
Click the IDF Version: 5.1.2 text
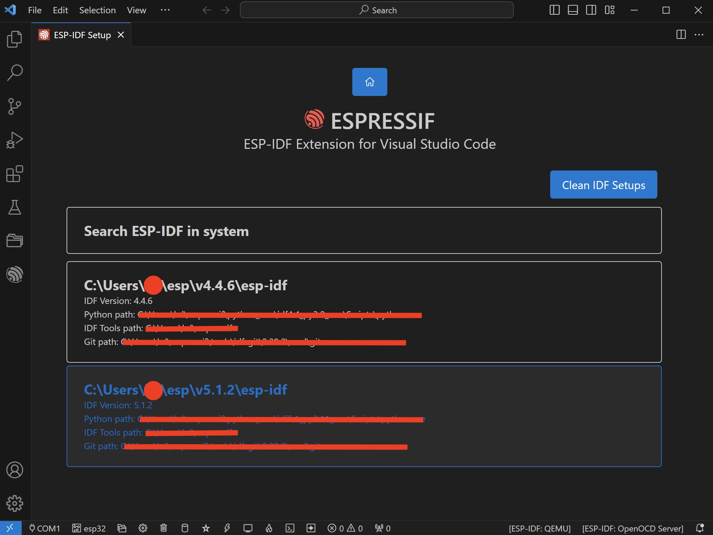click(x=118, y=405)
